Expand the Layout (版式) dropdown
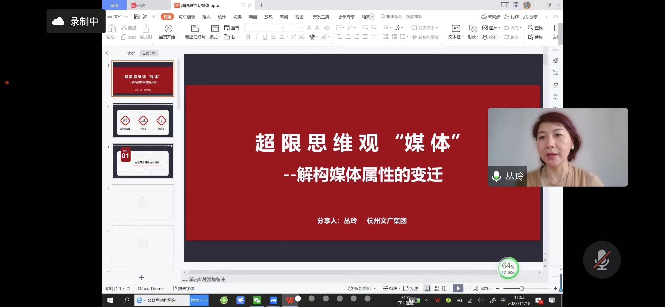Screen dimensions: 665x307 point(215,37)
